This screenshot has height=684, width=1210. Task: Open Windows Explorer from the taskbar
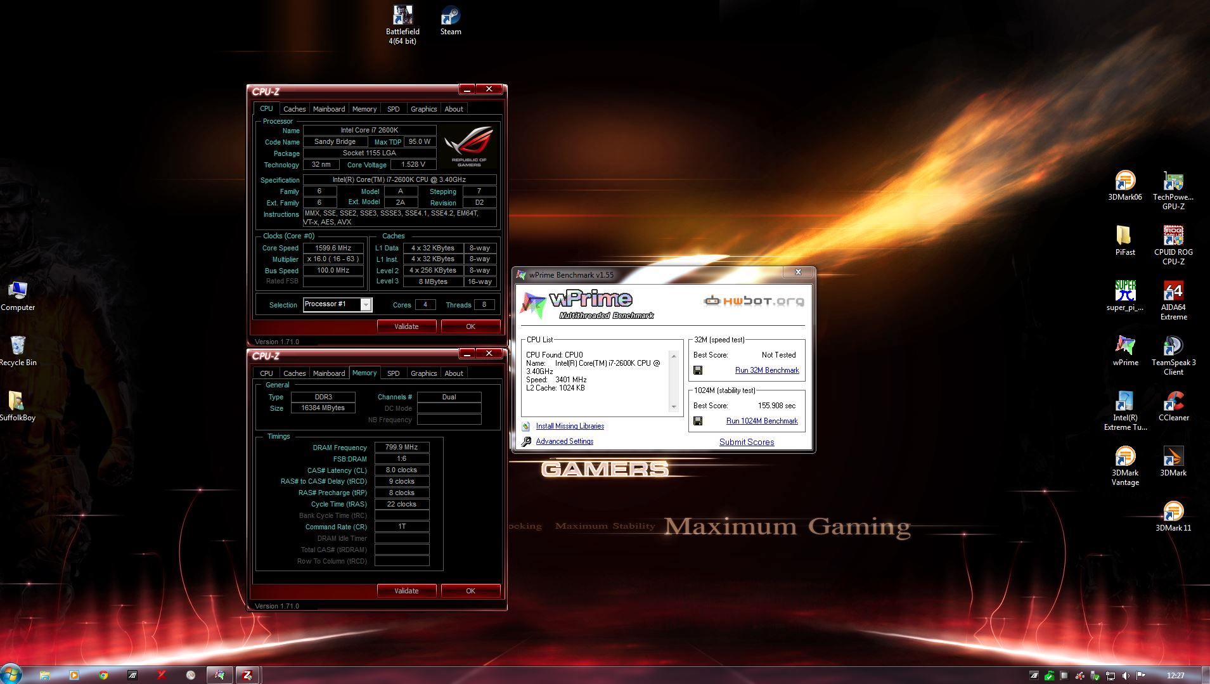pyautogui.click(x=44, y=675)
